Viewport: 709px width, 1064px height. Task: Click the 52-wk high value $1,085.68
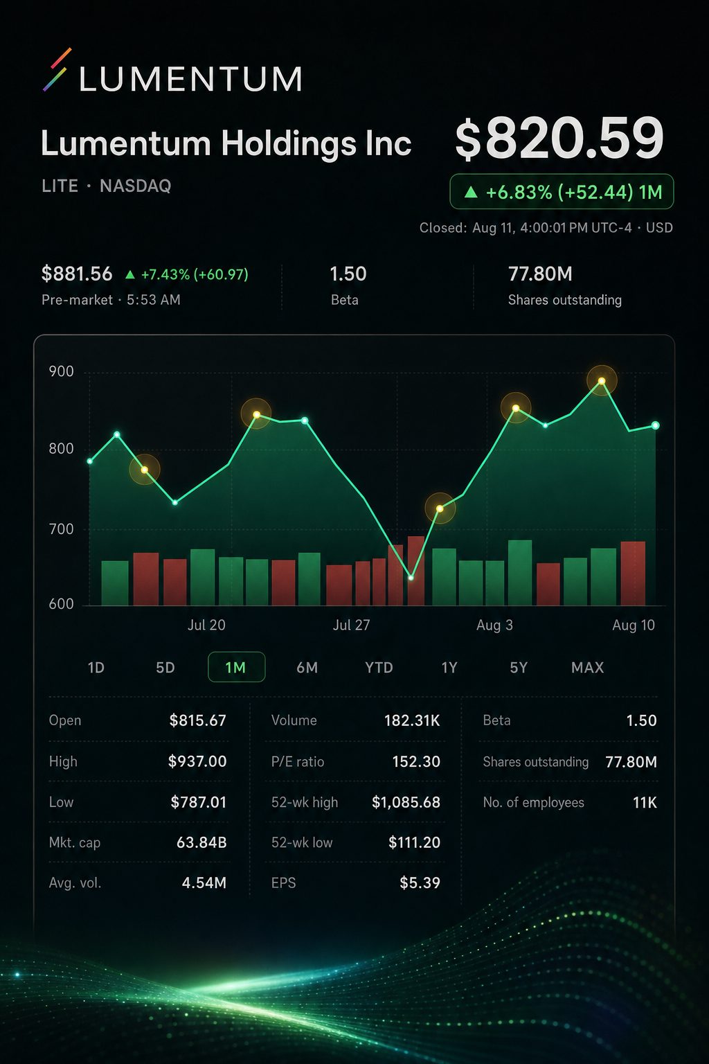click(406, 802)
